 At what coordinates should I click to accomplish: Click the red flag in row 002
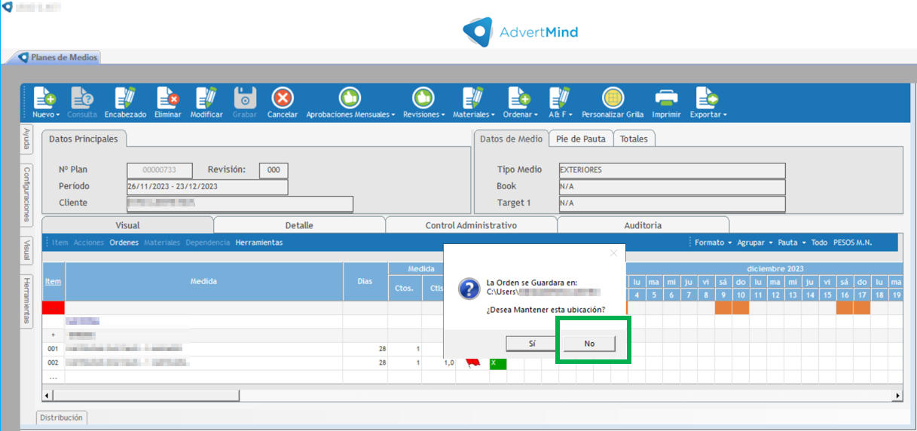coord(472,363)
